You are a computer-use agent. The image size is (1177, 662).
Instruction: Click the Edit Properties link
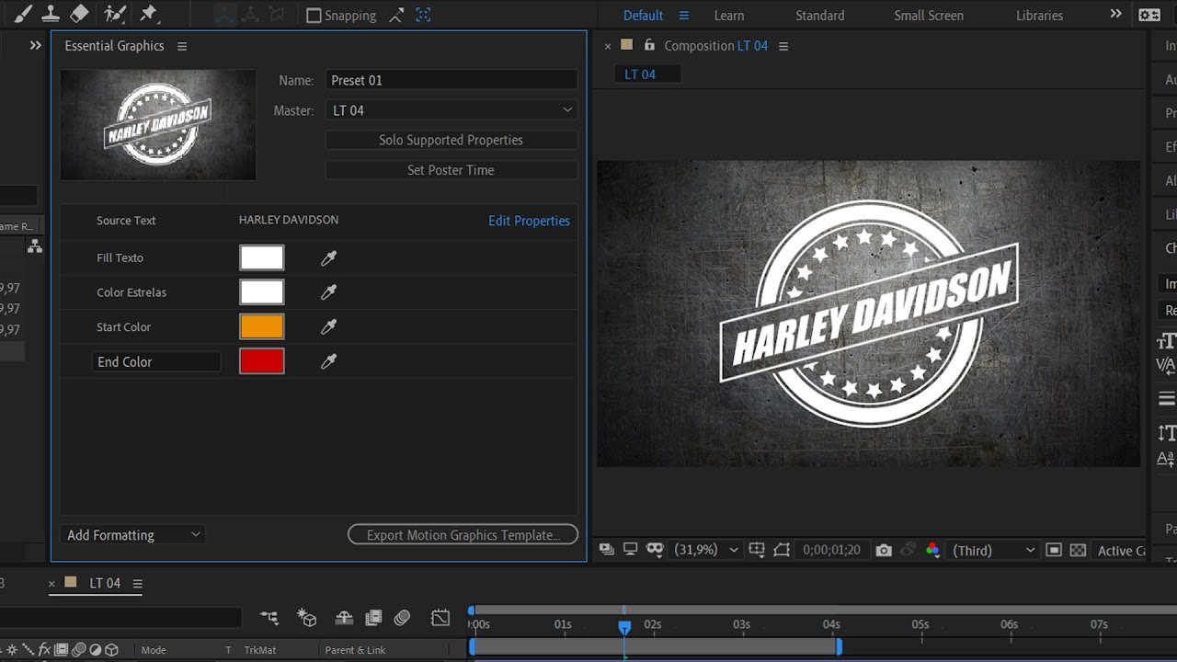pyautogui.click(x=529, y=221)
